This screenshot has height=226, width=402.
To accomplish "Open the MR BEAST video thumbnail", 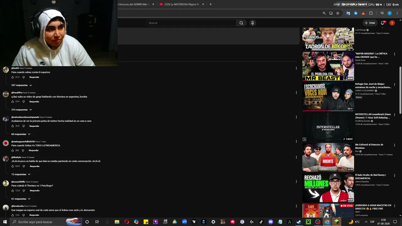I will [x=328, y=66].
